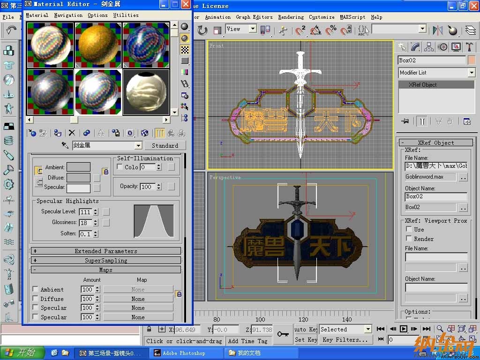
Task: Click Configure Modifier Sets icon
Action: tap(467, 121)
